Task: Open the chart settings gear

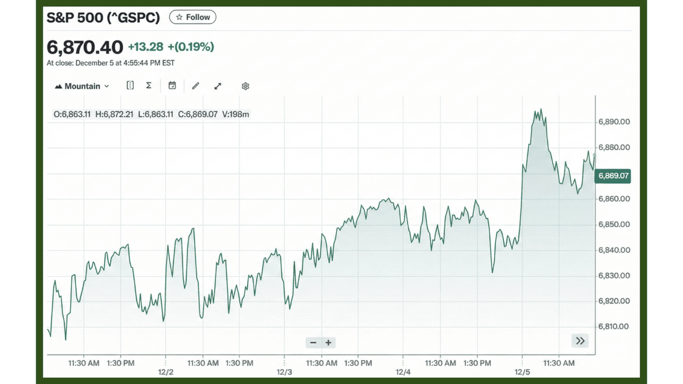Action: click(245, 85)
